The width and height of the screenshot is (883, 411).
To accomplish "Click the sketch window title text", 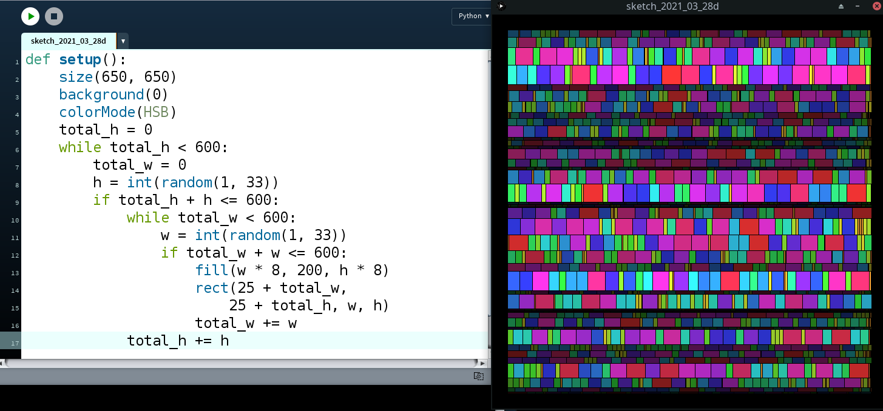I will 672,6.
